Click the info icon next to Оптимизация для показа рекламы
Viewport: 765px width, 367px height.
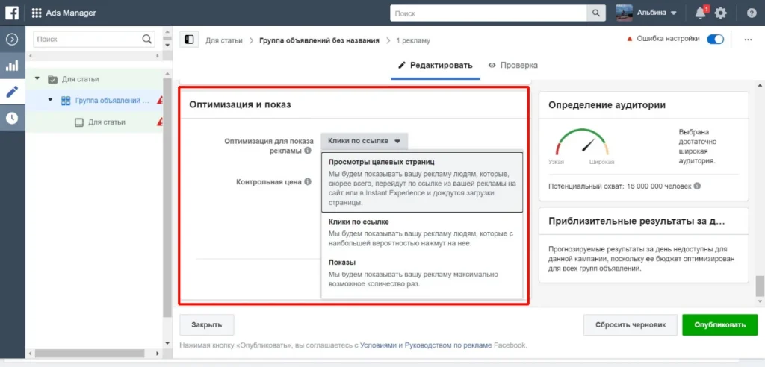tap(307, 151)
